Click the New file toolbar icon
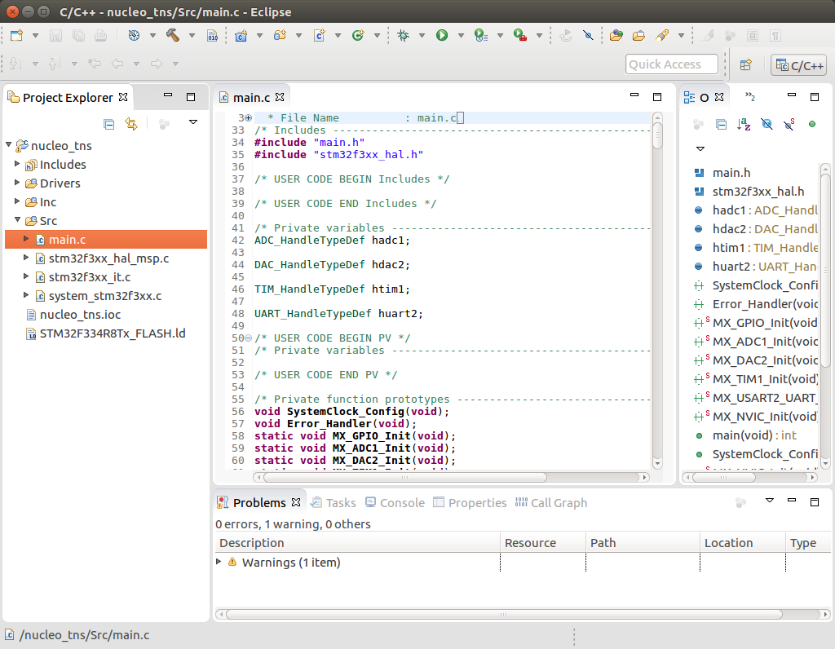This screenshot has width=835, height=649. pos(16,35)
